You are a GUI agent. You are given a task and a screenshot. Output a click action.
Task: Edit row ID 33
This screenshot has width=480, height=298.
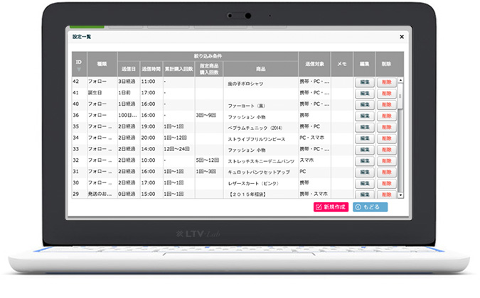coord(365,150)
